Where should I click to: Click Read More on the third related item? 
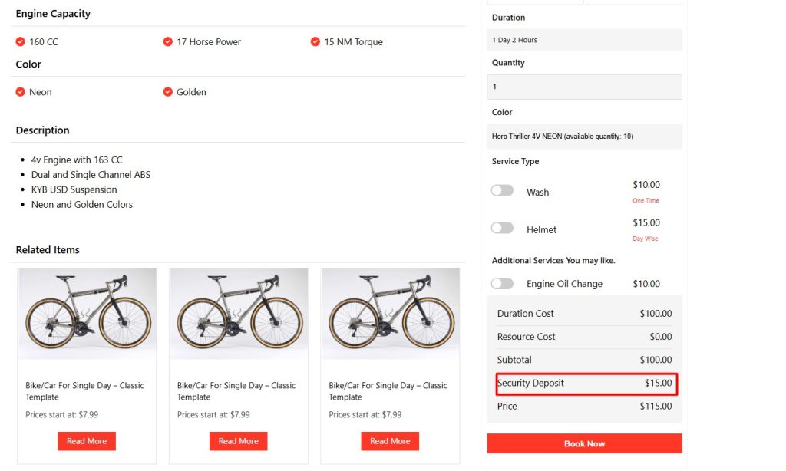390,441
